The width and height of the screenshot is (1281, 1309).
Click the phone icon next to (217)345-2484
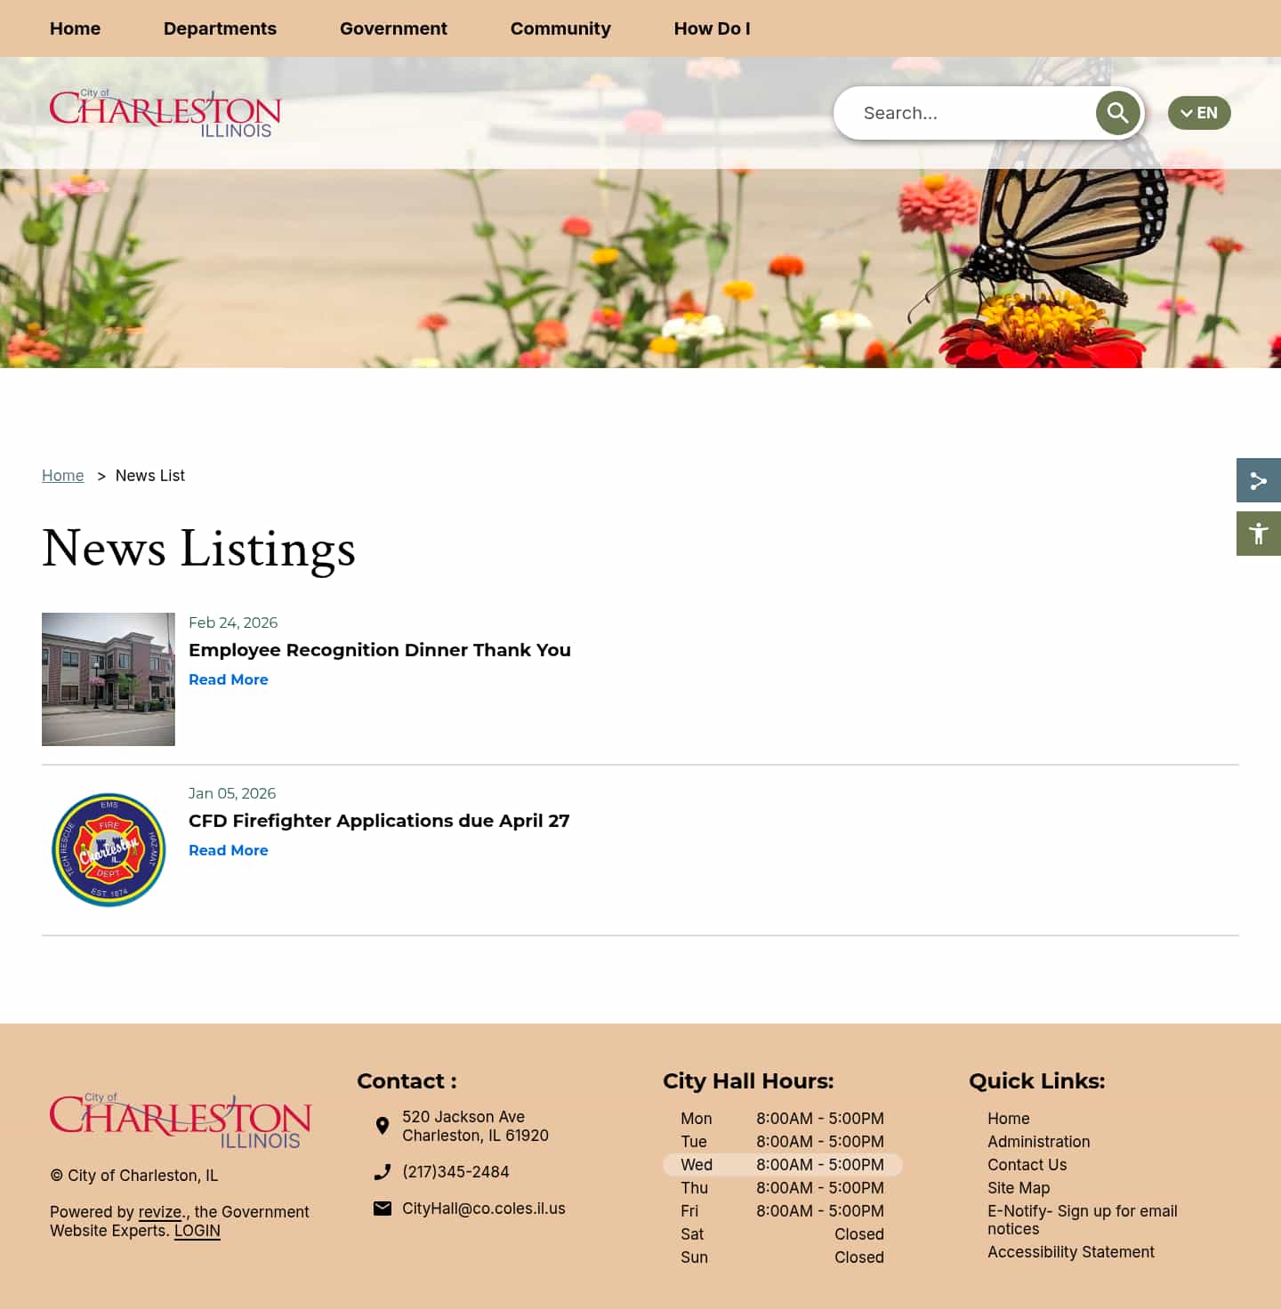[383, 1171]
